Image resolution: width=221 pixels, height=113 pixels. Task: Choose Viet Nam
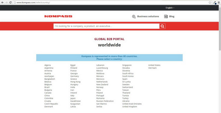(x=152, y=68)
